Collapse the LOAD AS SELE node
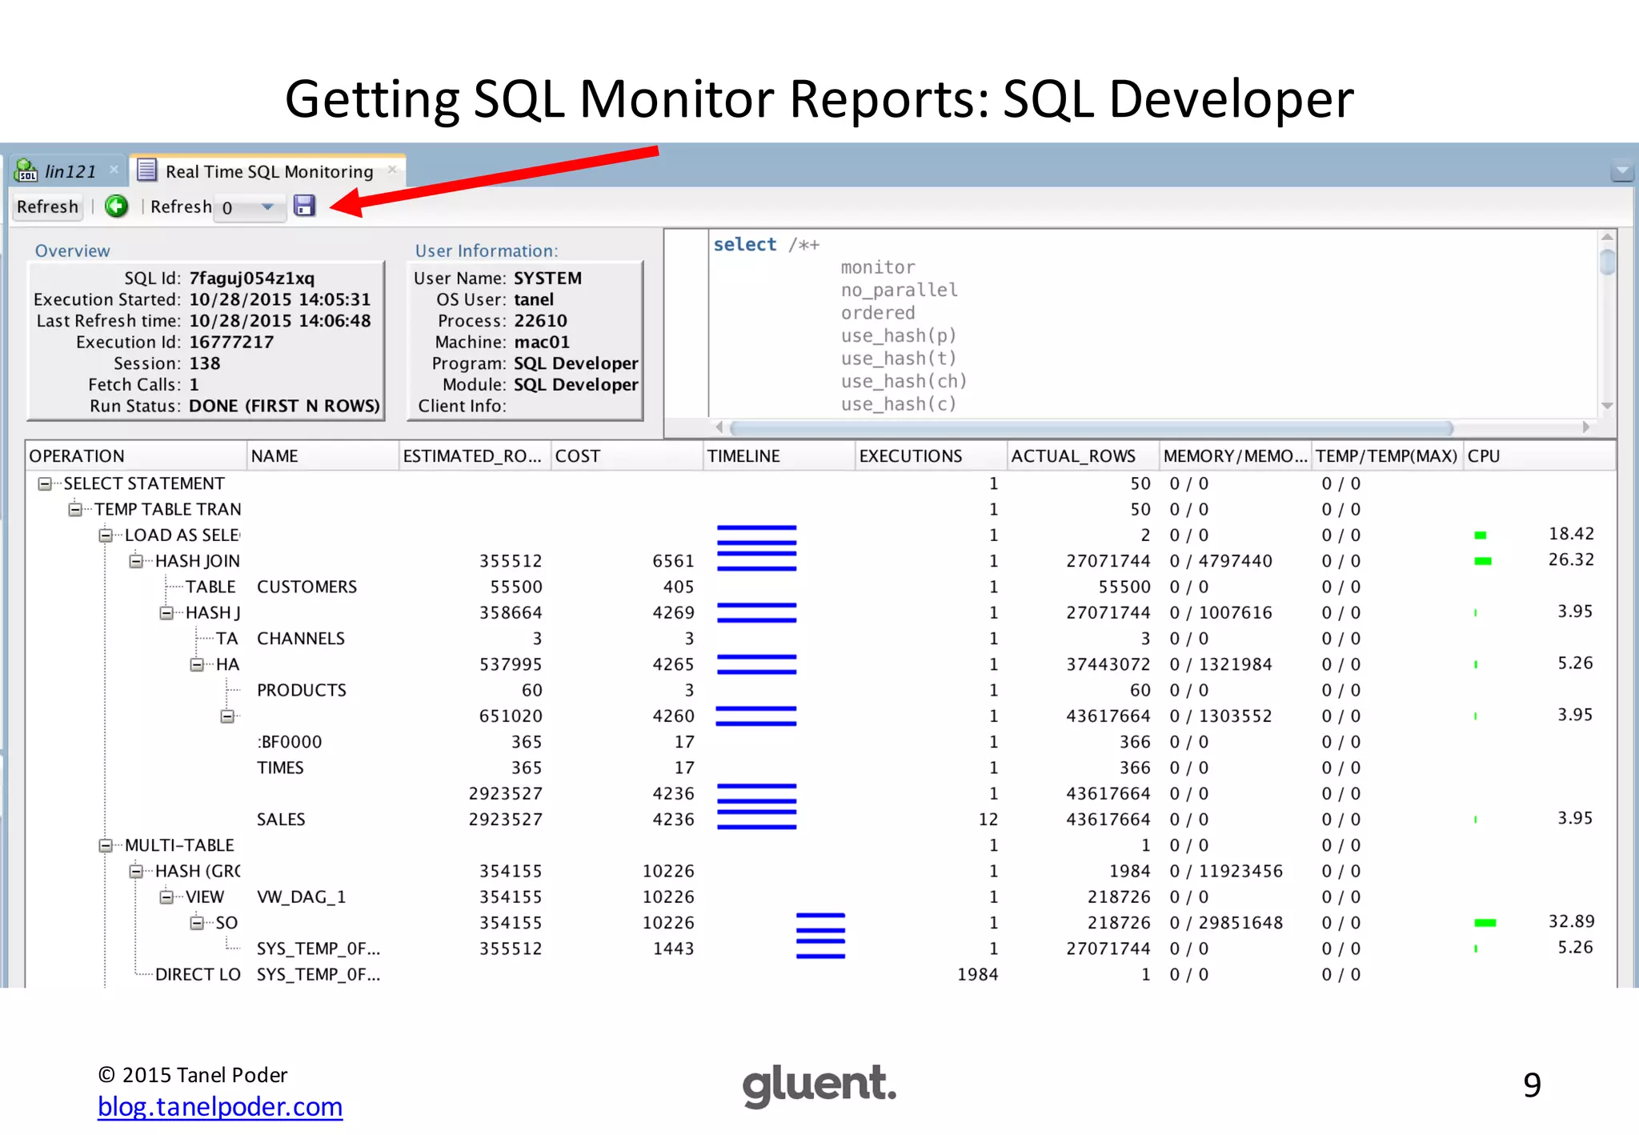The height and width of the screenshot is (1135, 1639). point(106,535)
